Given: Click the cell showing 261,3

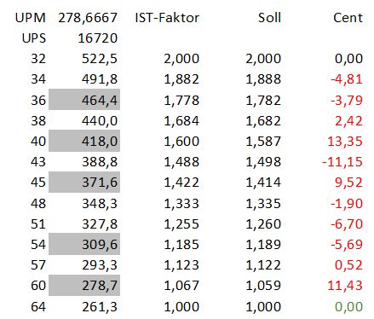Looking at the screenshot, I should click(x=100, y=306).
